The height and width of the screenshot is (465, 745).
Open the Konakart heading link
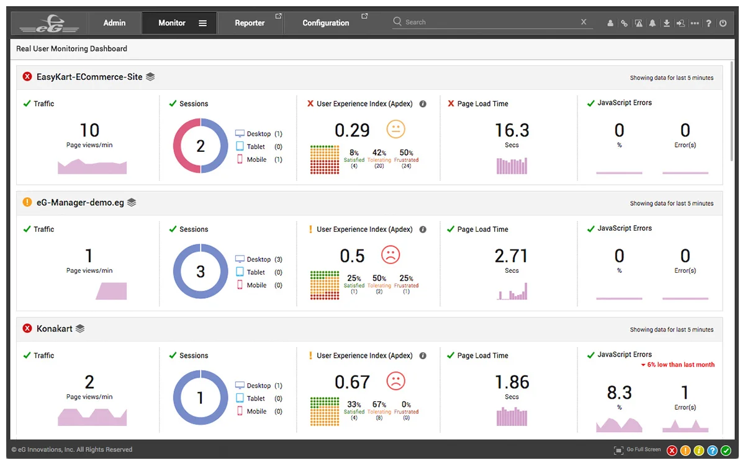pyautogui.click(x=55, y=329)
